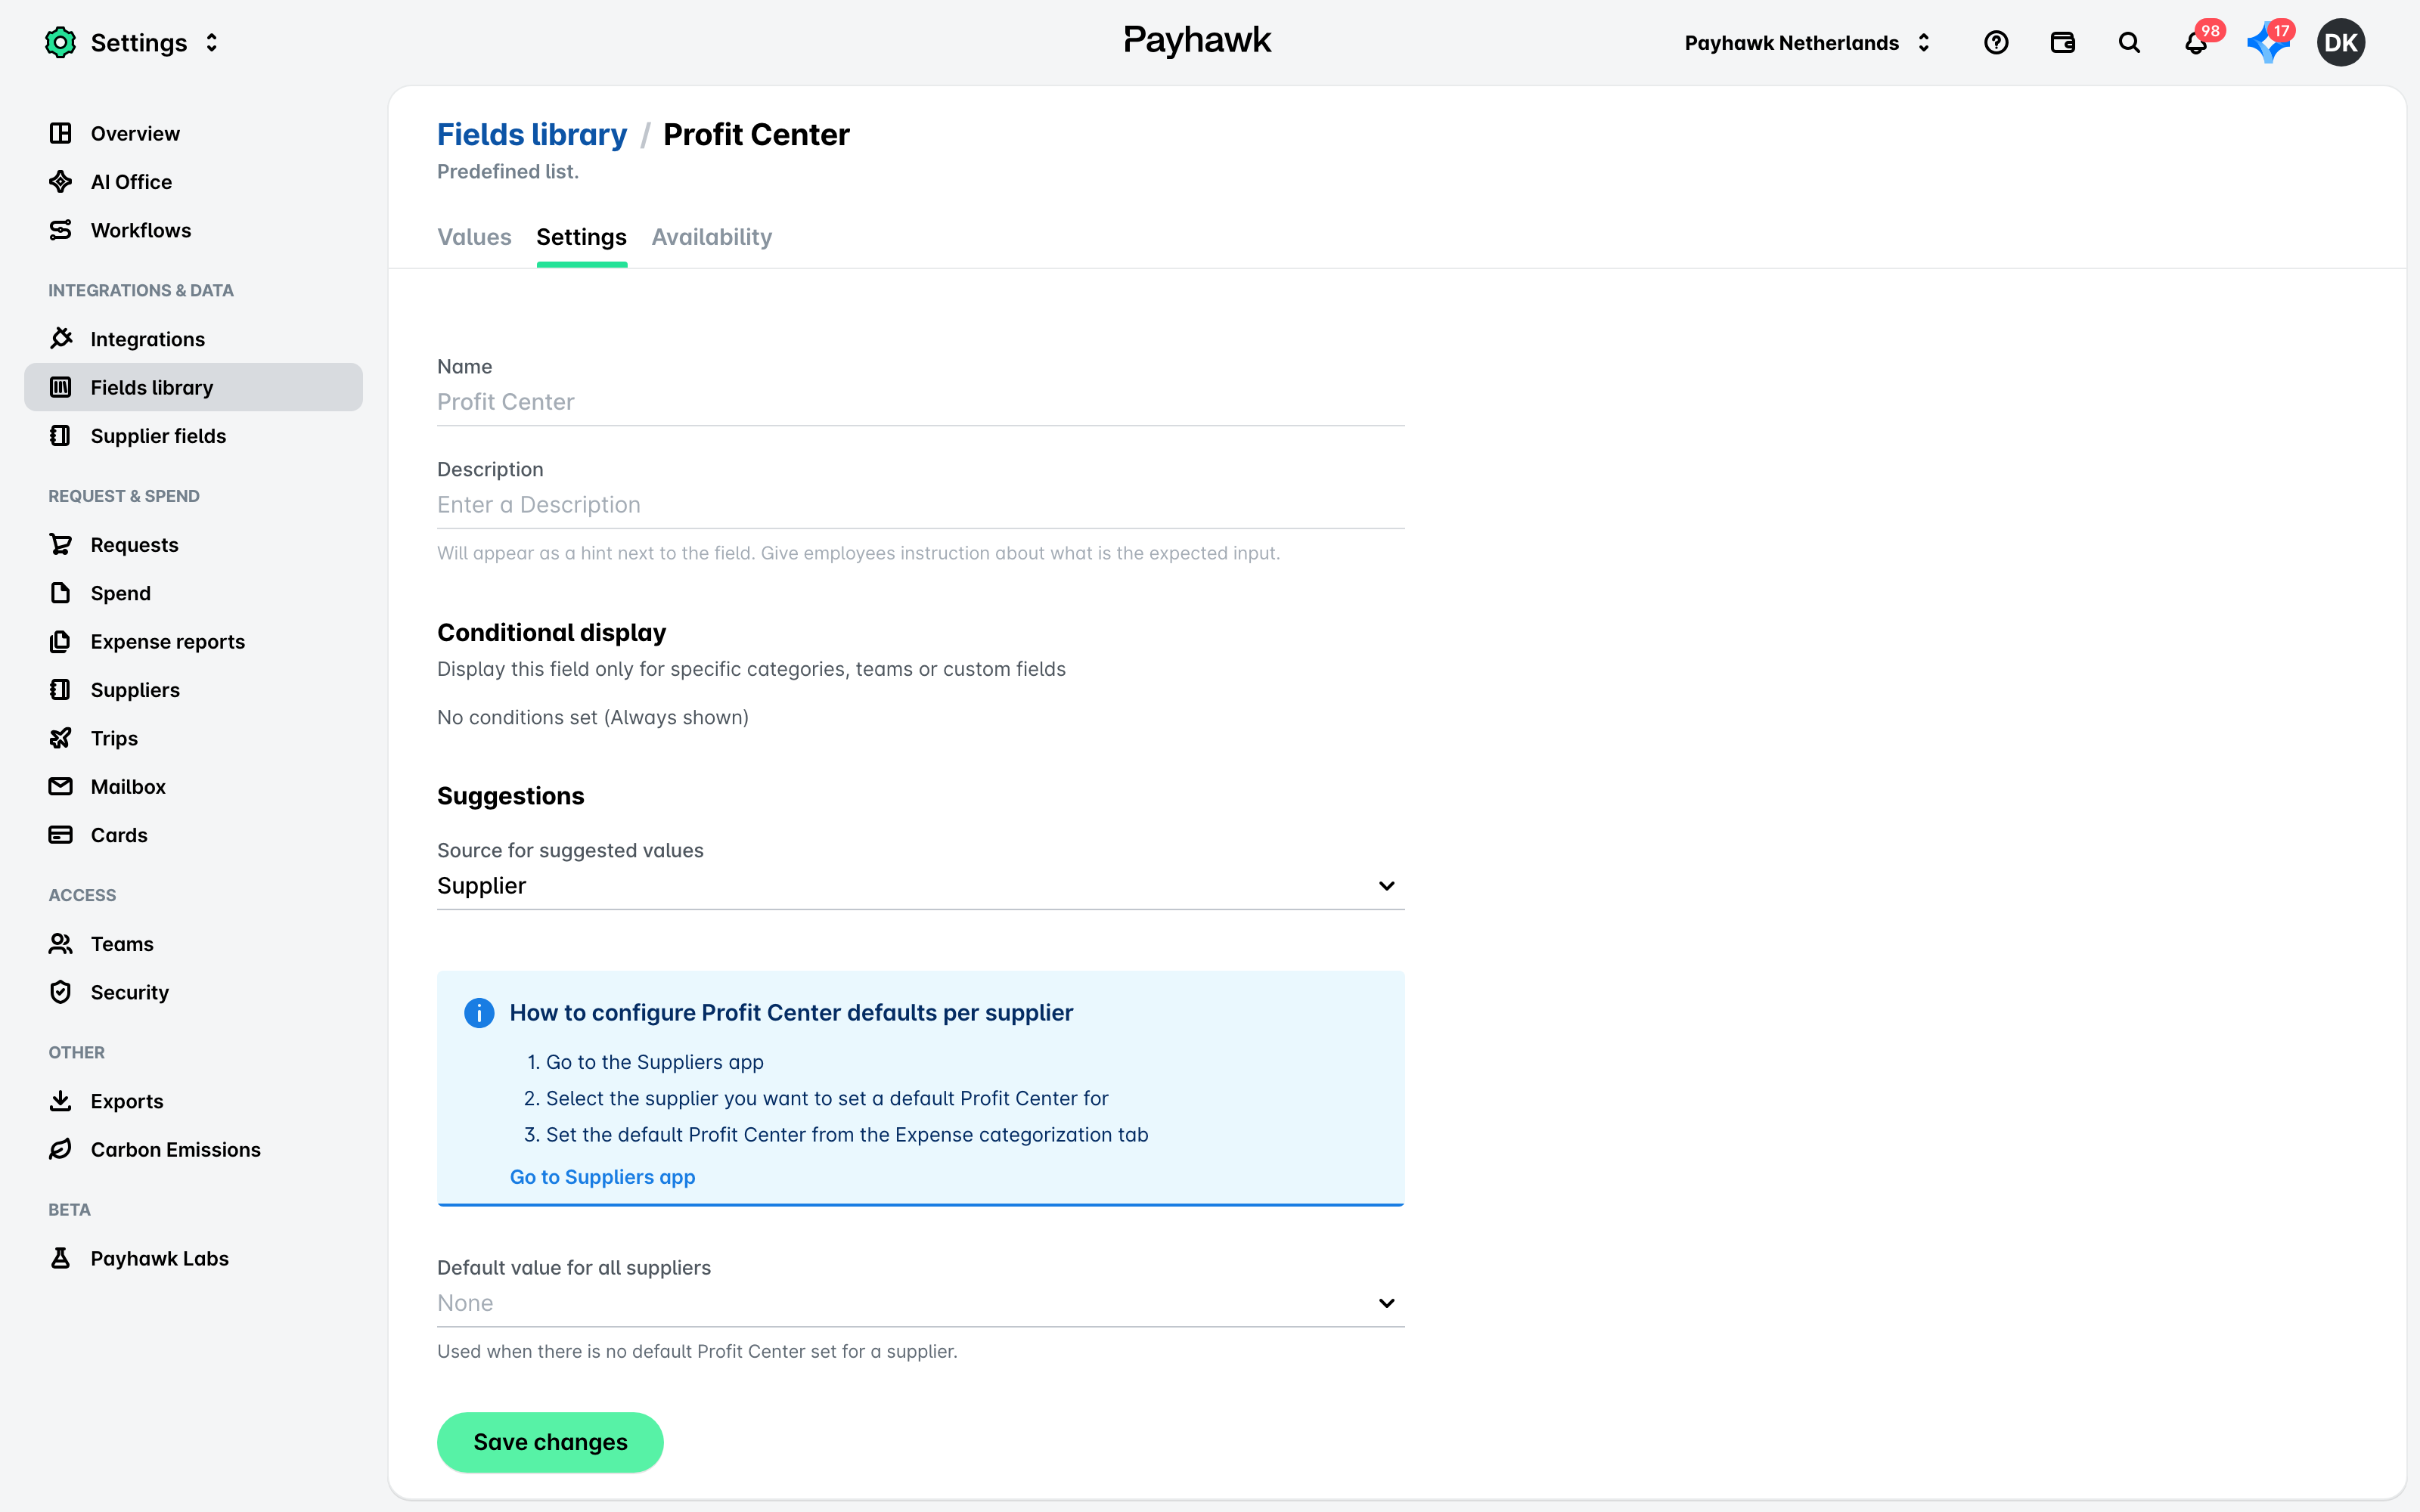The width and height of the screenshot is (2420, 1512).
Task: Switch to the Values tab
Action: pos(474,237)
